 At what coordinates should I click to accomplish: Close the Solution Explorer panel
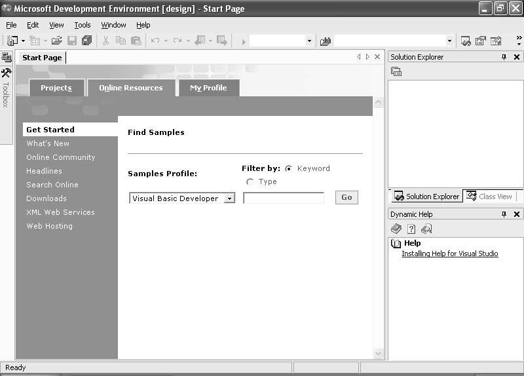click(517, 57)
